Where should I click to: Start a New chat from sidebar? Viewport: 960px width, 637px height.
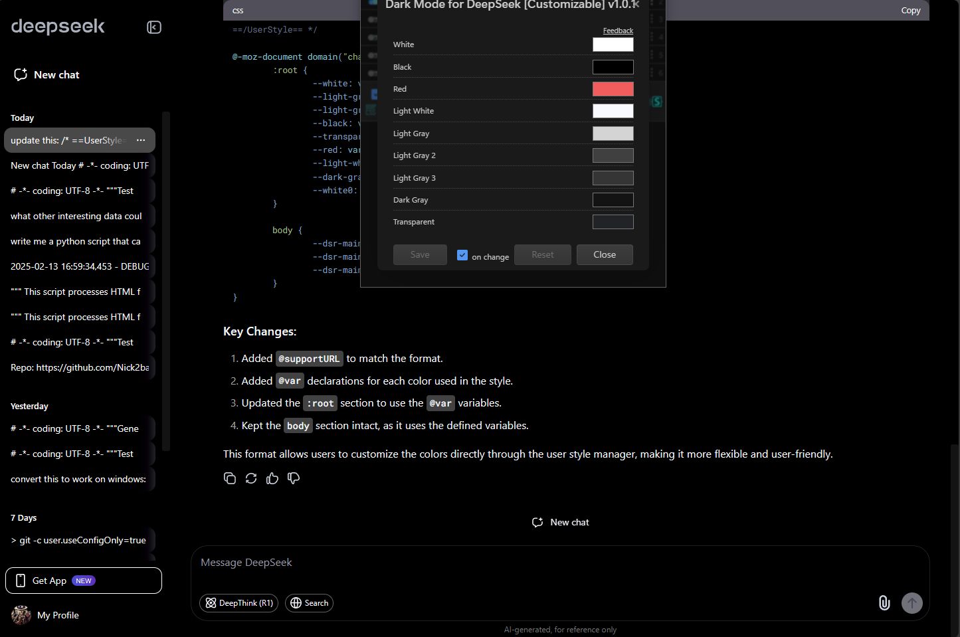[47, 74]
